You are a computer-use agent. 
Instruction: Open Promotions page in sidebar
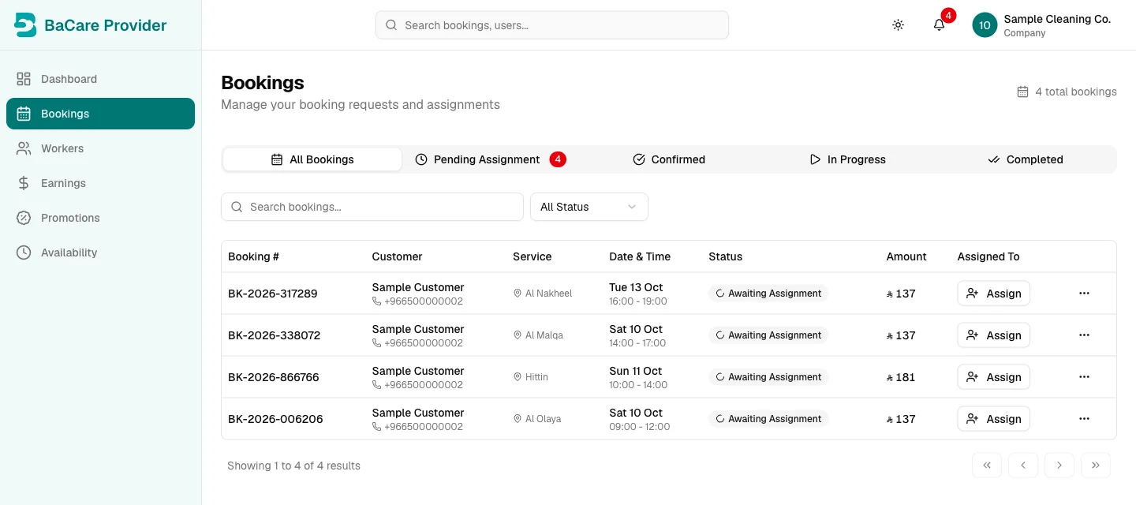[100, 218]
